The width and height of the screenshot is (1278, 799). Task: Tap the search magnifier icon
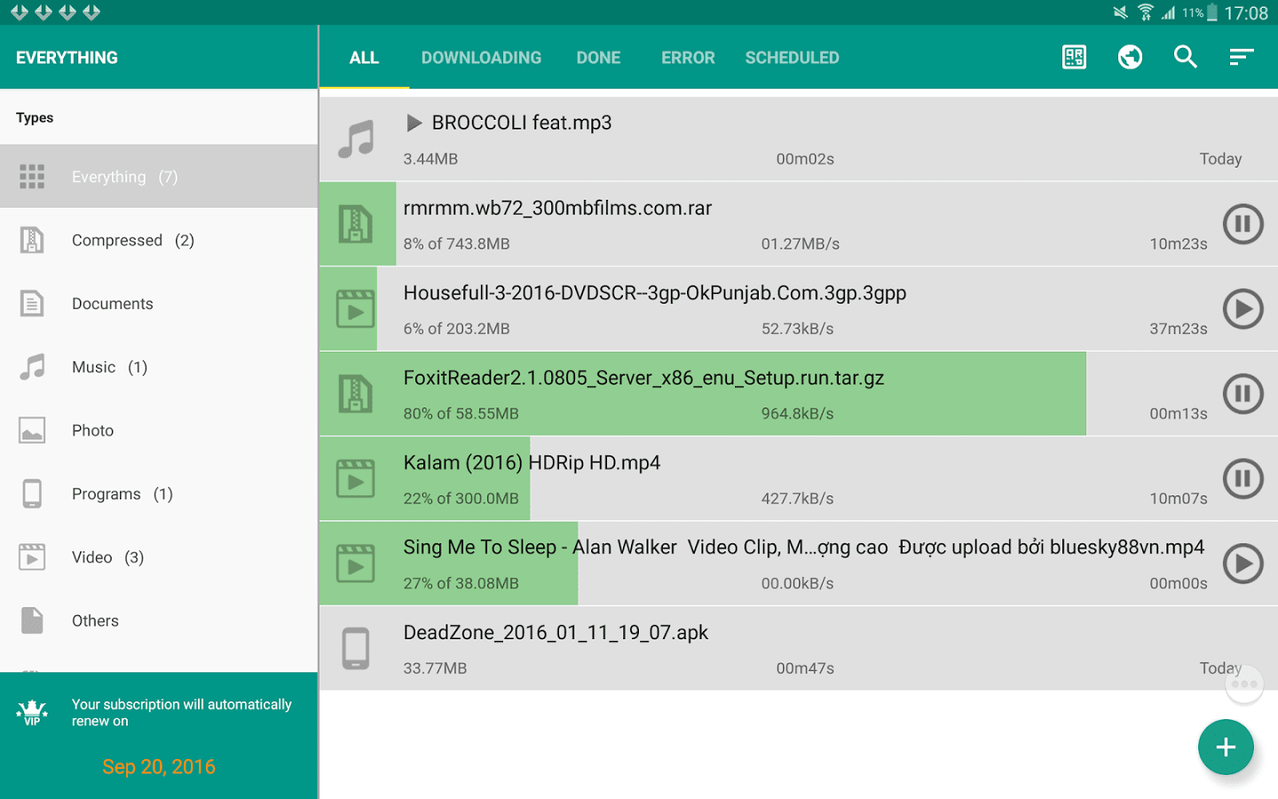(x=1186, y=58)
